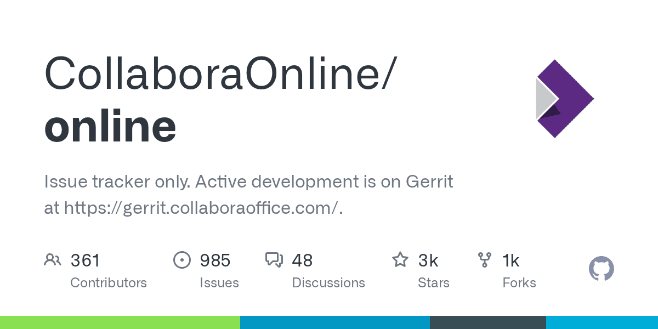Click the "48" discussions count
This screenshot has height=329, width=658.
click(x=302, y=260)
